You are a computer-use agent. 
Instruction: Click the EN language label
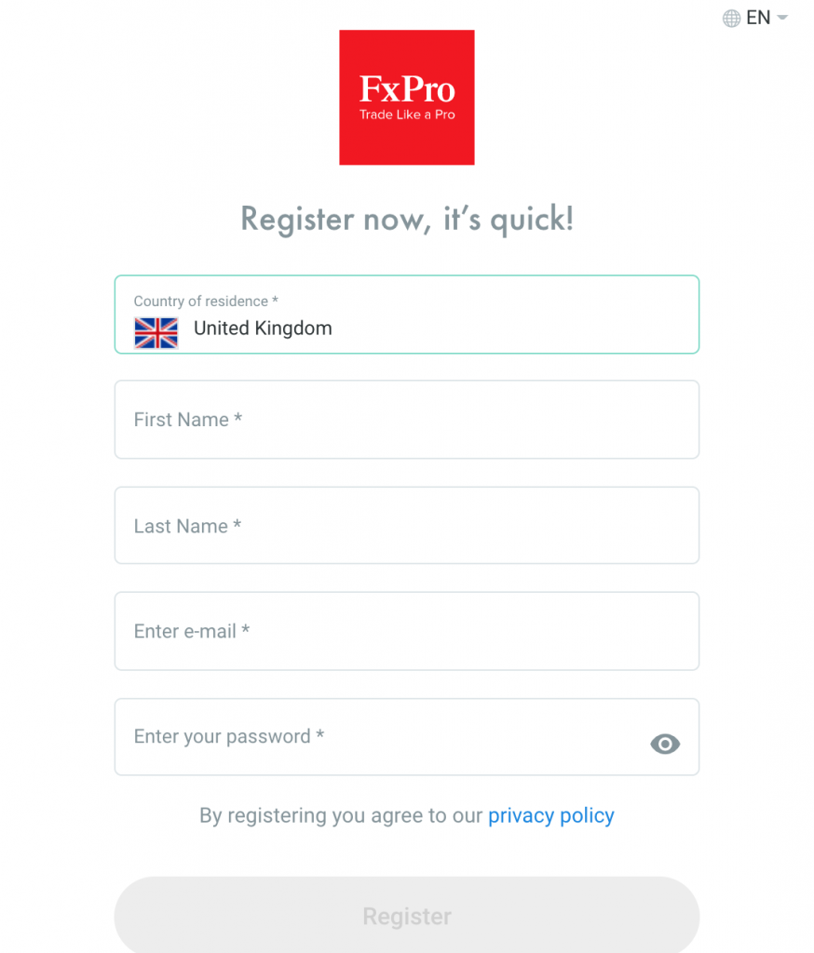point(758,18)
